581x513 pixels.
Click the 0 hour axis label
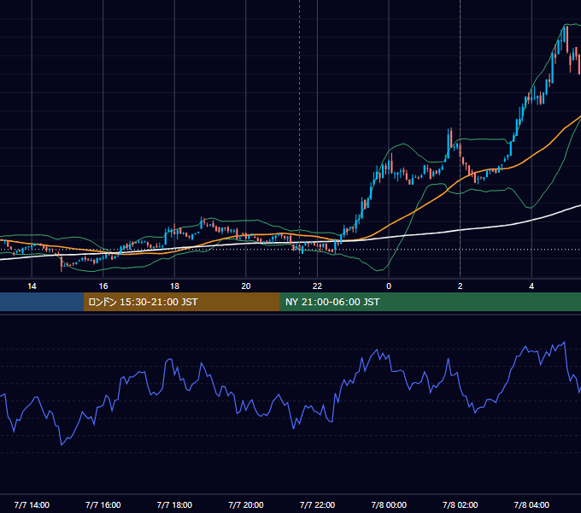[389, 286]
